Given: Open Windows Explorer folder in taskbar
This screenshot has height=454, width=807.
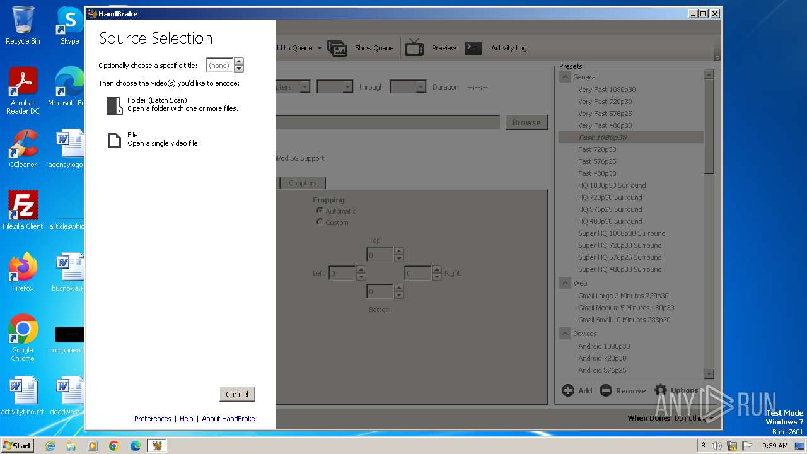Looking at the screenshot, I should coord(71,446).
